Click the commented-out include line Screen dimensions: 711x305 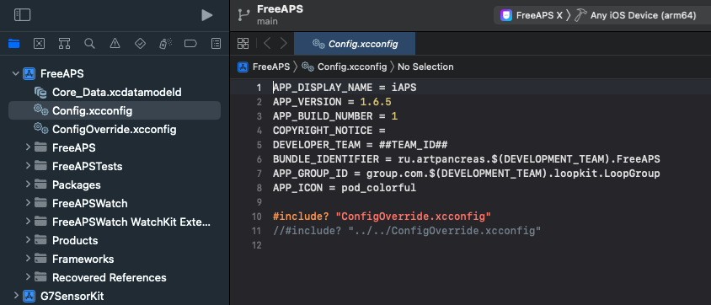tap(407, 231)
